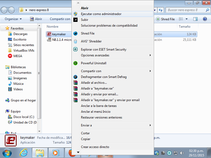Click the Shred File toolbar button
211x158 pixels.
pyautogui.click(x=165, y=19)
